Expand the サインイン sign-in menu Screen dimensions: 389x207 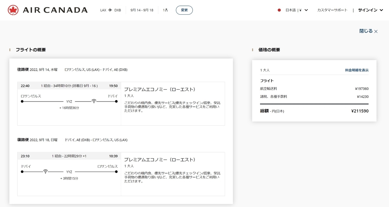click(371, 10)
